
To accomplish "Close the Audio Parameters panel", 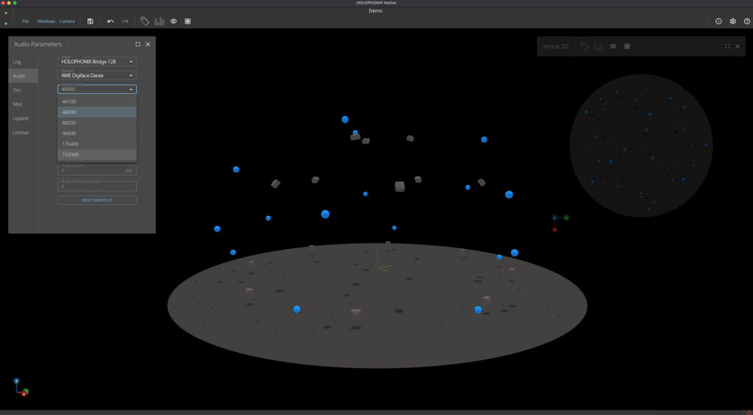I will (148, 44).
